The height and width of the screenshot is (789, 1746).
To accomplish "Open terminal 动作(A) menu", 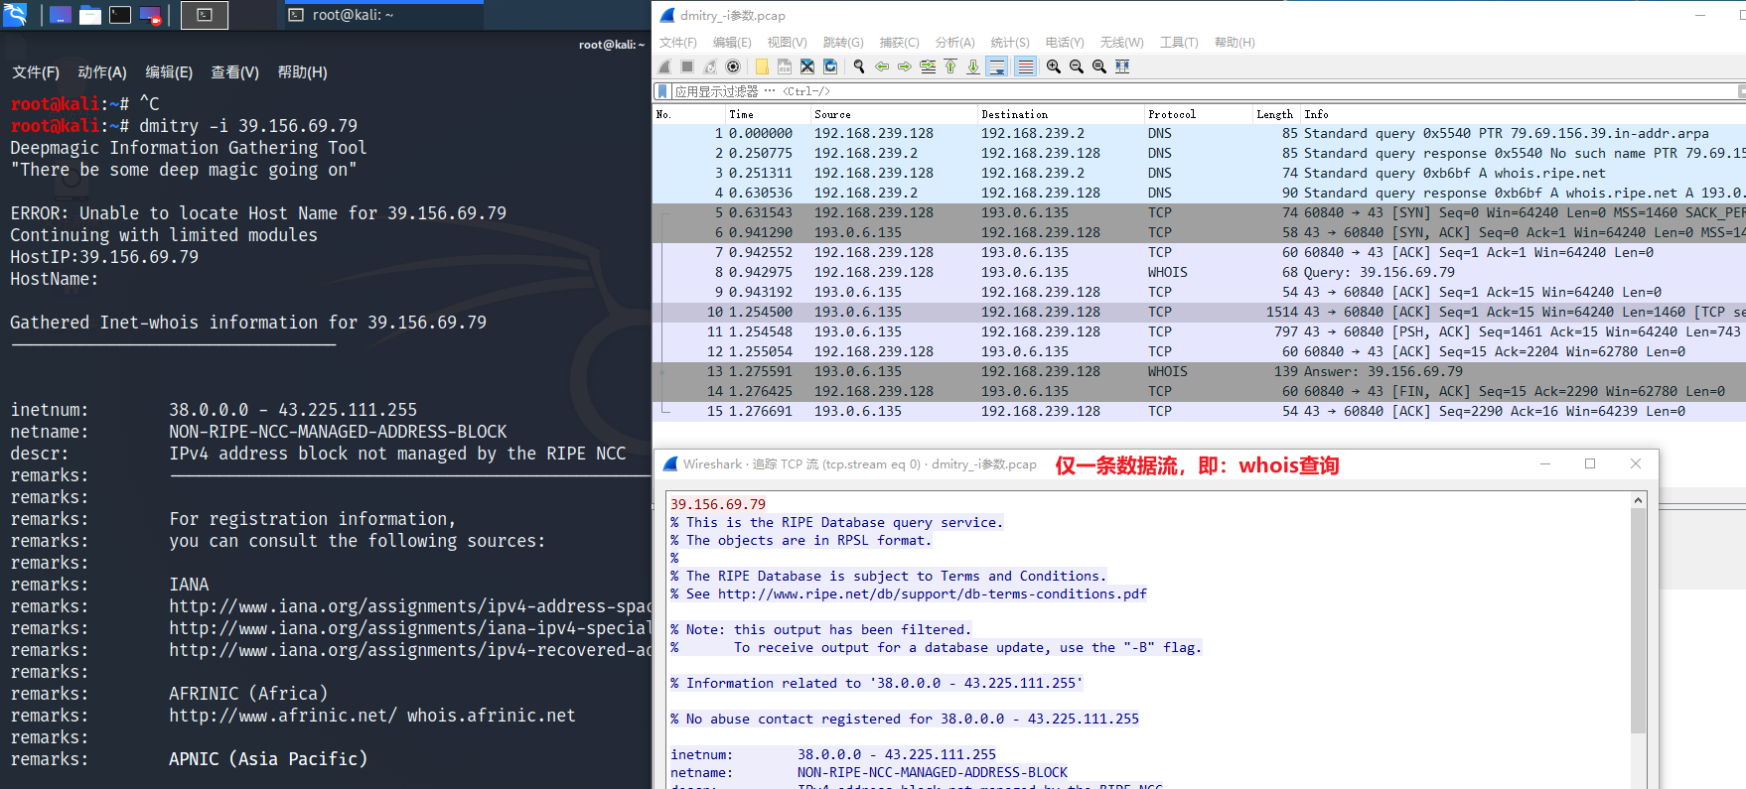I will click(102, 72).
